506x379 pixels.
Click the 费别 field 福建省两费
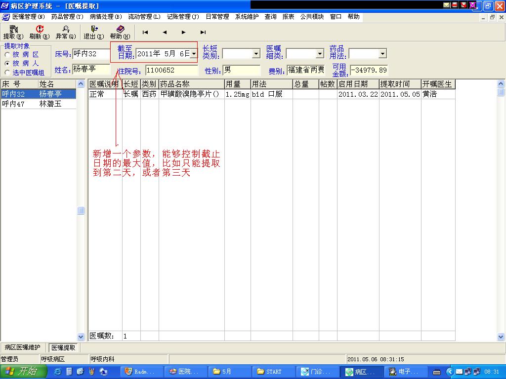click(306, 70)
